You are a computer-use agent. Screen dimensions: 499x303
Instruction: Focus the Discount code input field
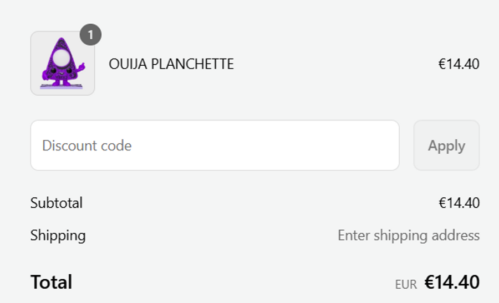(x=215, y=145)
